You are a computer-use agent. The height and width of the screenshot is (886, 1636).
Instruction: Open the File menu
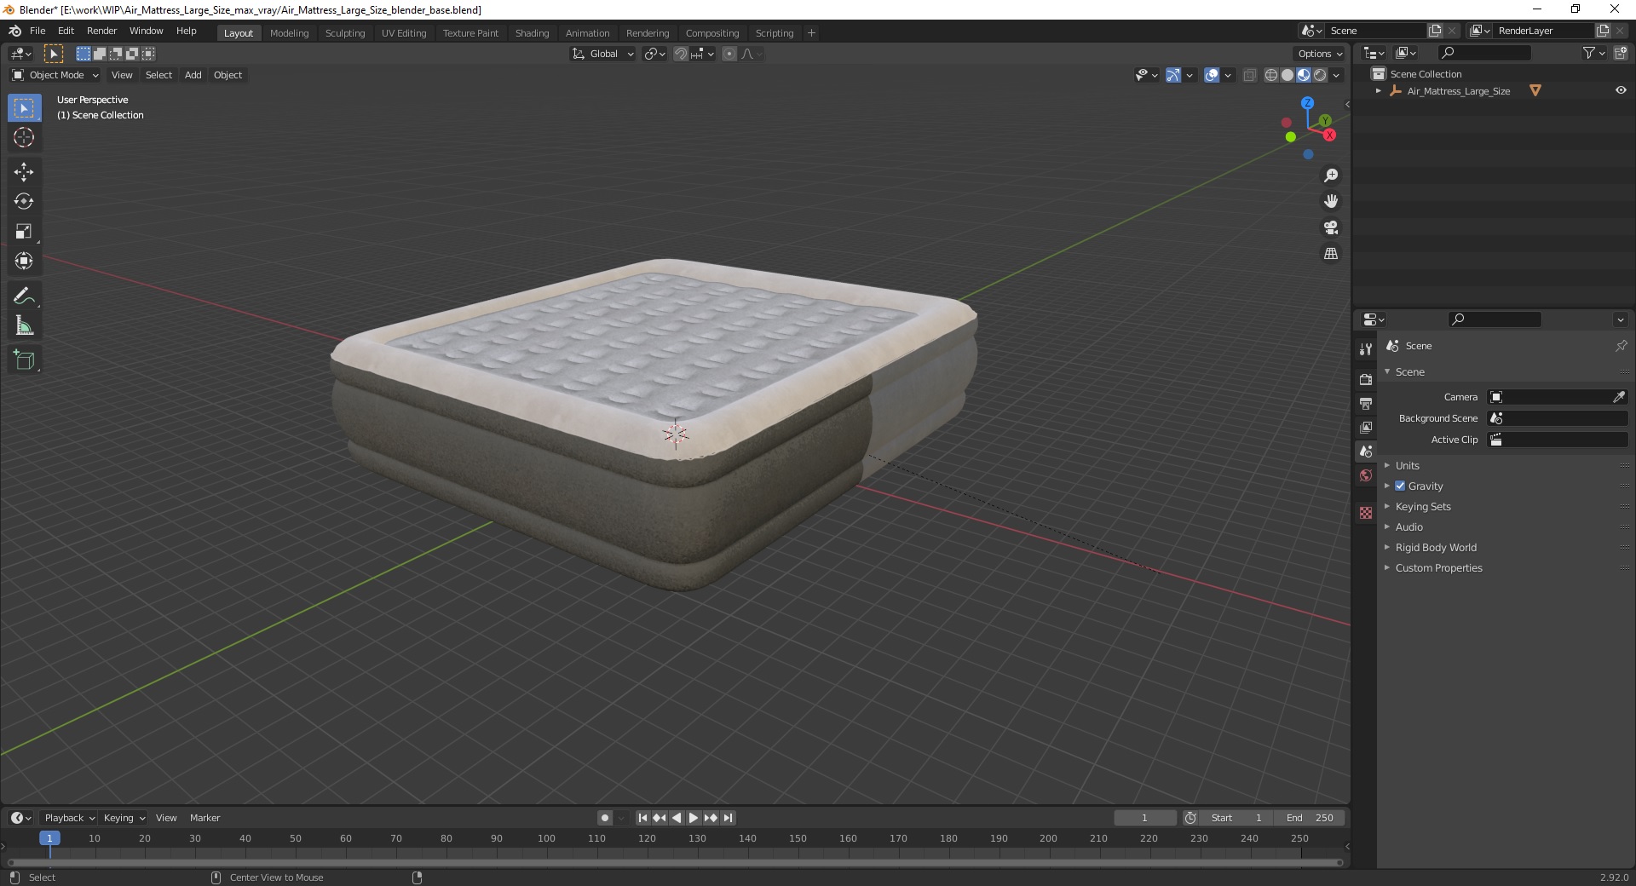pyautogui.click(x=37, y=31)
